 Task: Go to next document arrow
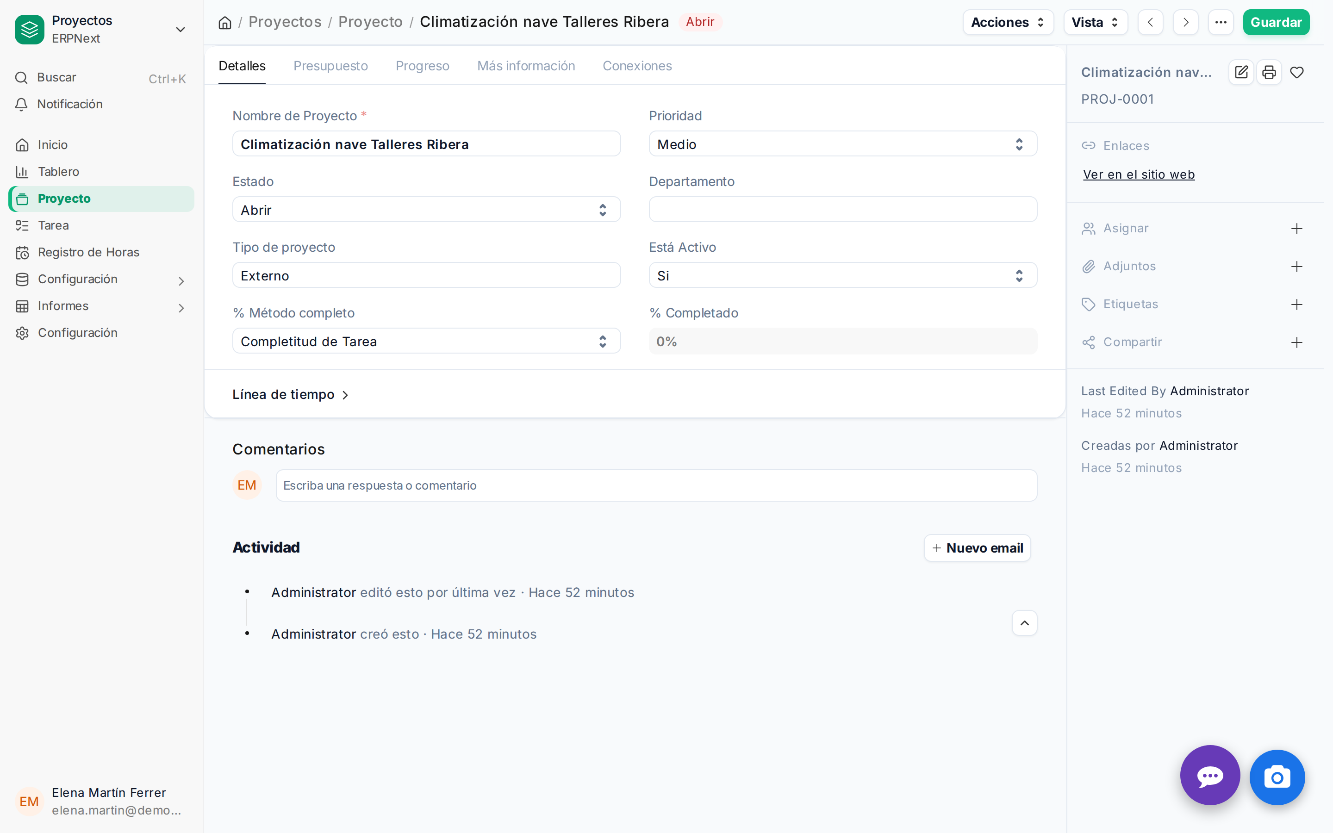point(1186,23)
